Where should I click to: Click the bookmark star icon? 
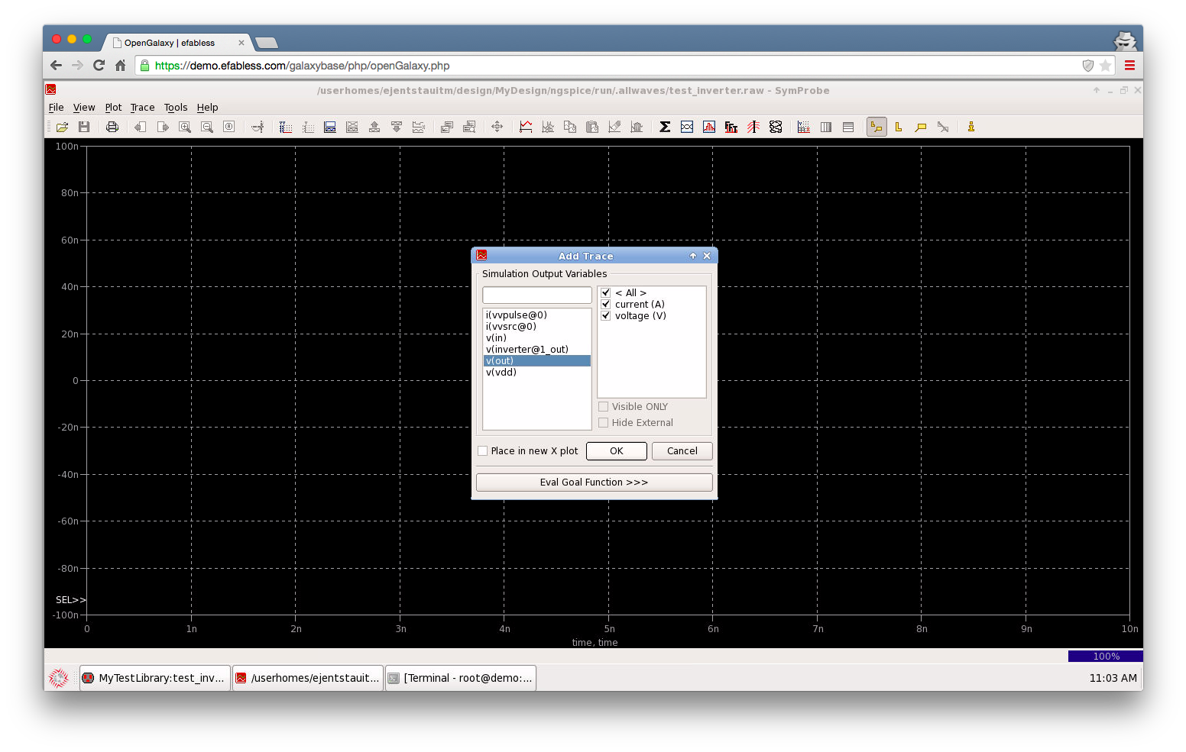[1105, 66]
